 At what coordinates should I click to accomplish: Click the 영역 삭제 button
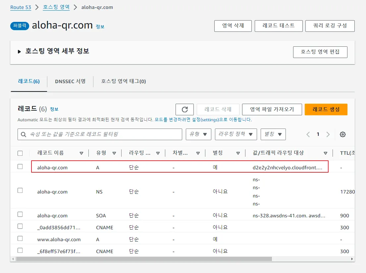[x=233, y=26]
